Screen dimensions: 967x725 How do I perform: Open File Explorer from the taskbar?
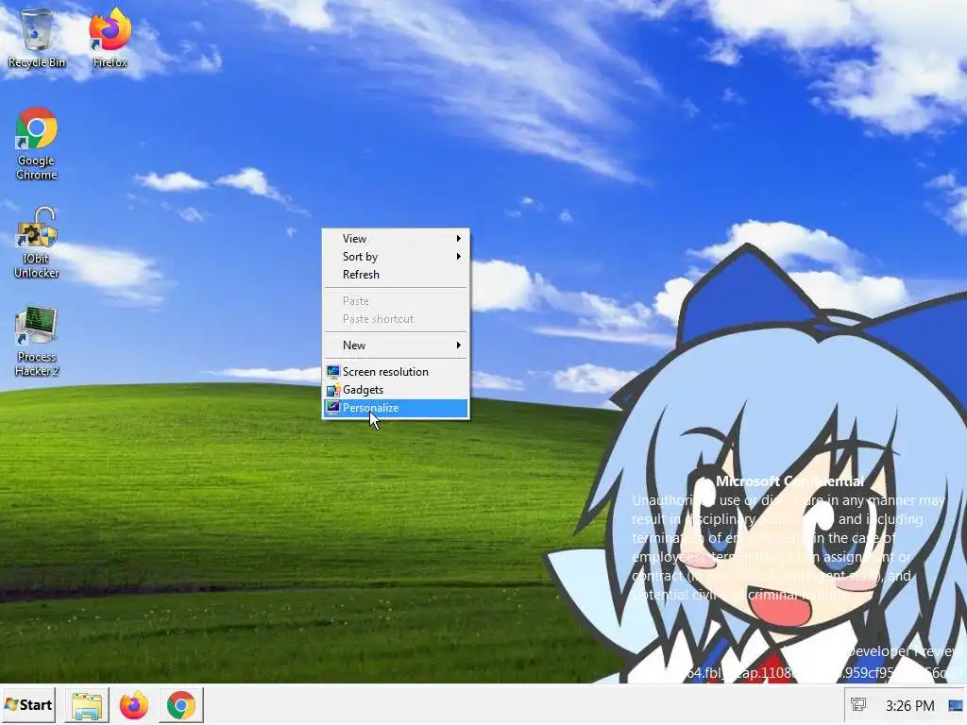87,705
